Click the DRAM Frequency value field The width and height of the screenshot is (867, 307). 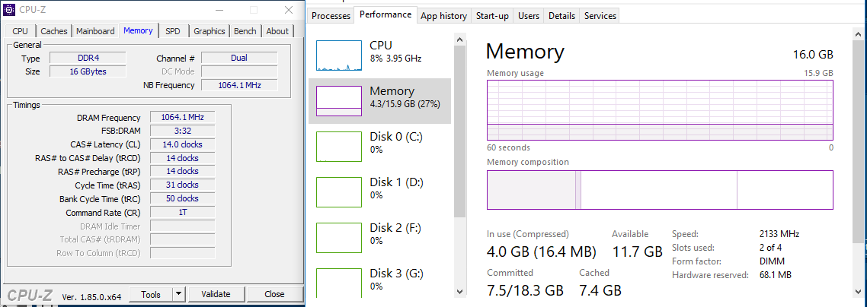pos(182,118)
